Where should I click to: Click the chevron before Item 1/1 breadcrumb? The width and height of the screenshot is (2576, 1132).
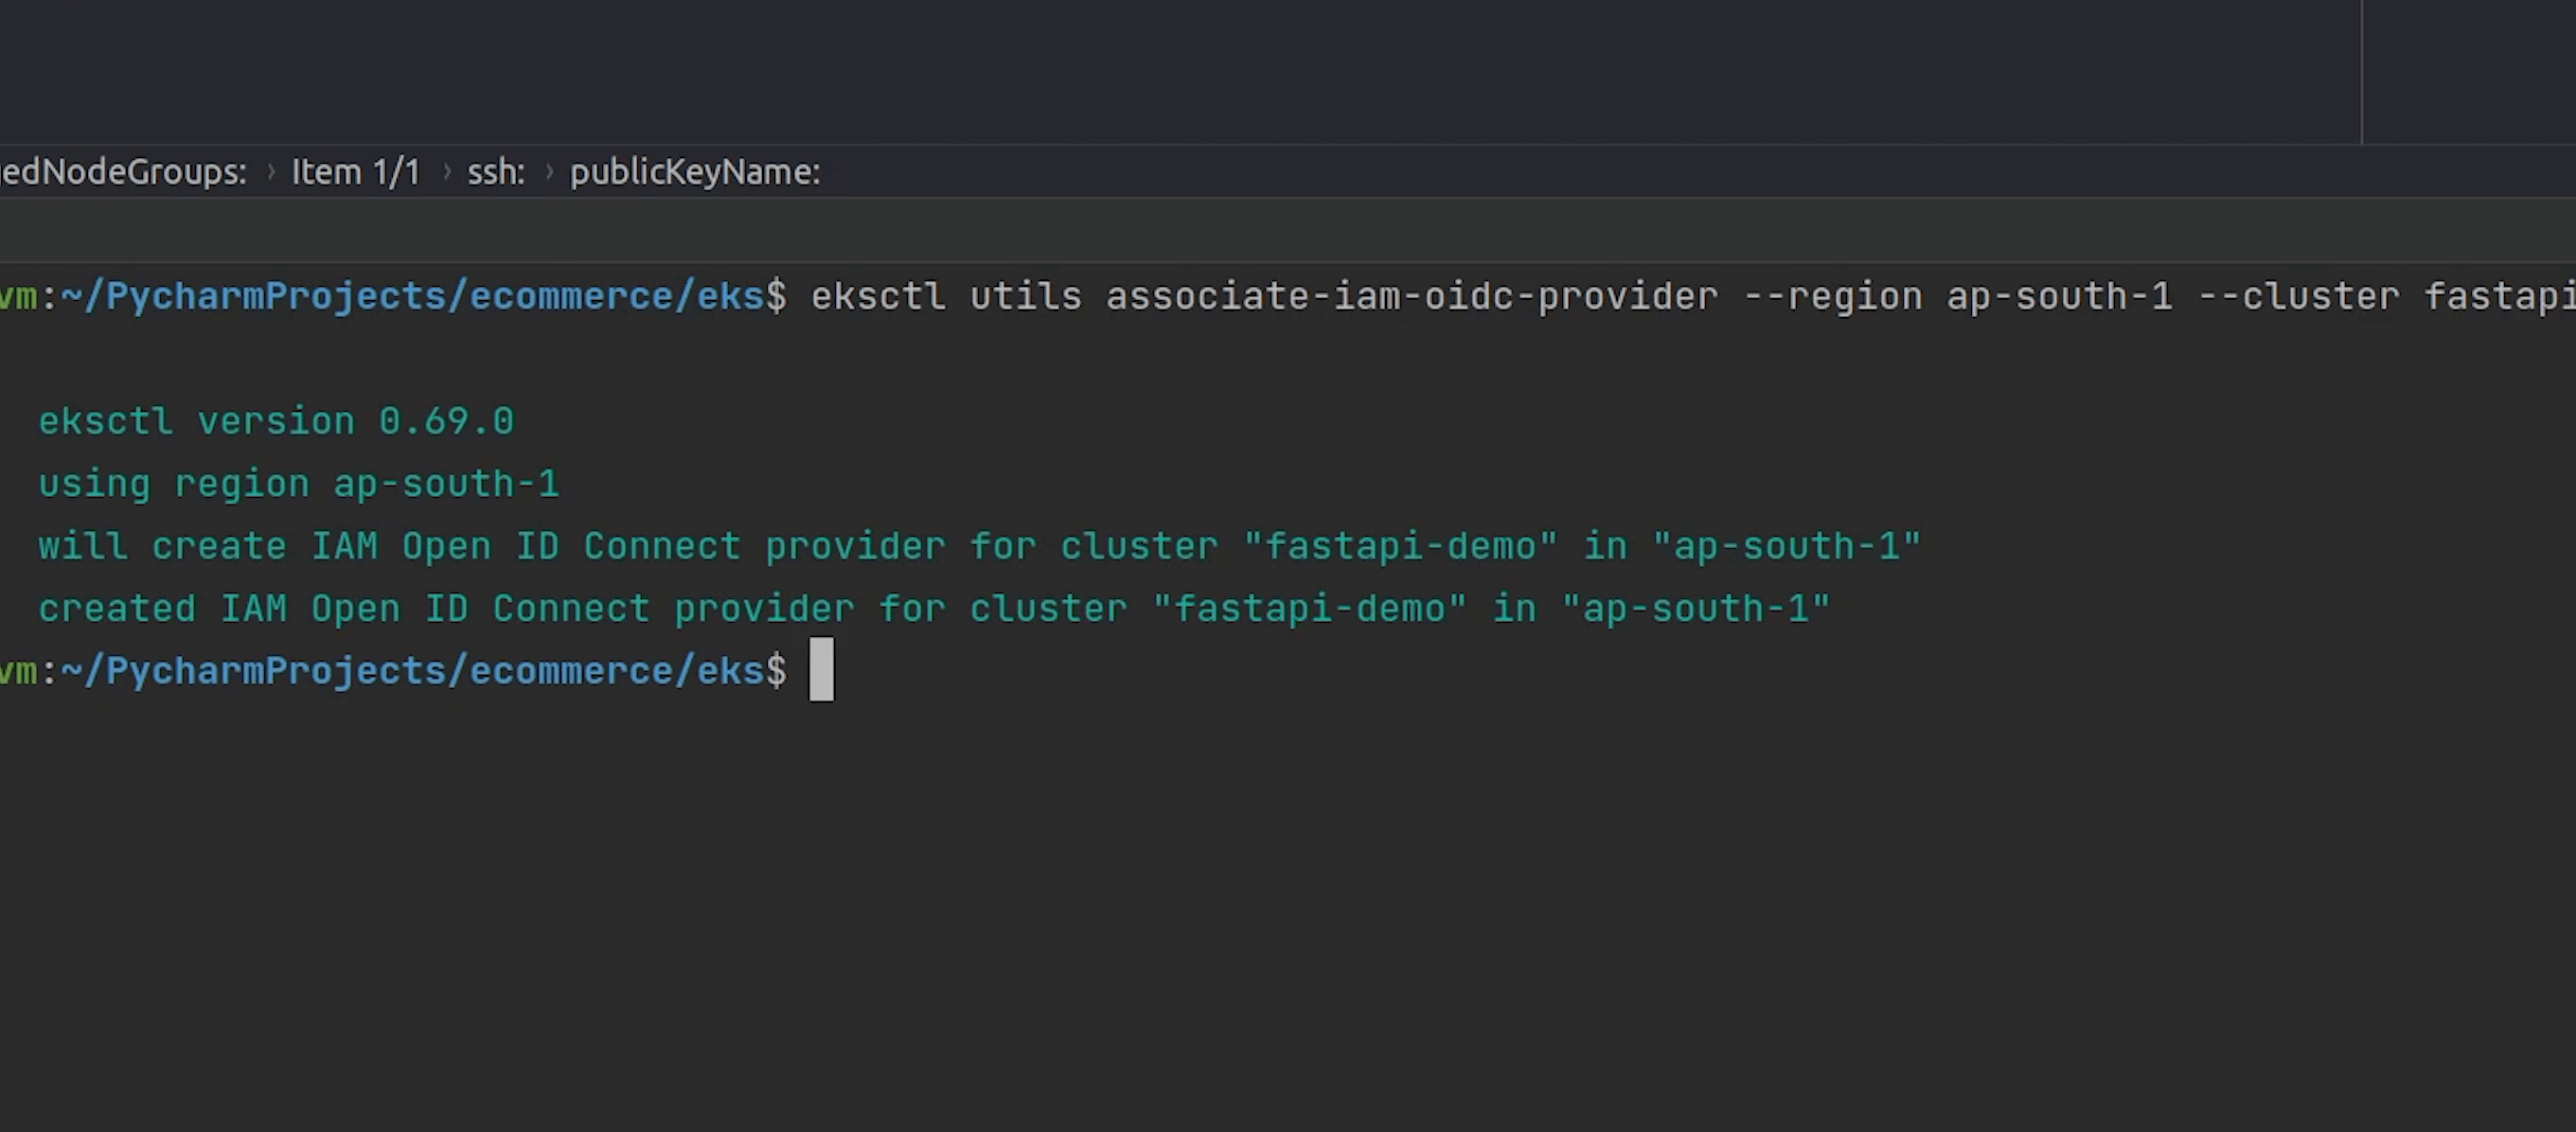(x=271, y=172)
